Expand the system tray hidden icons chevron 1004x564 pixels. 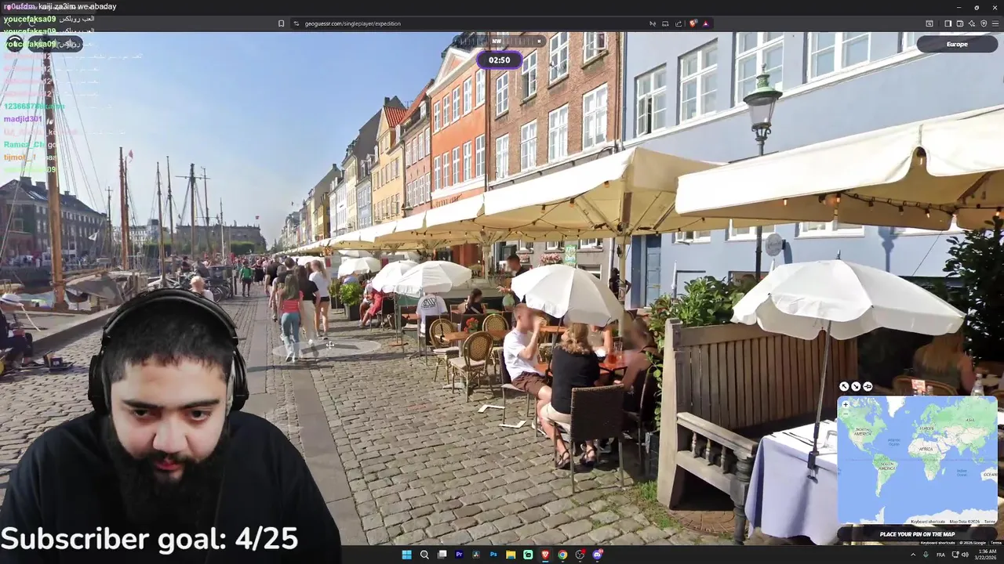point(913,555)
